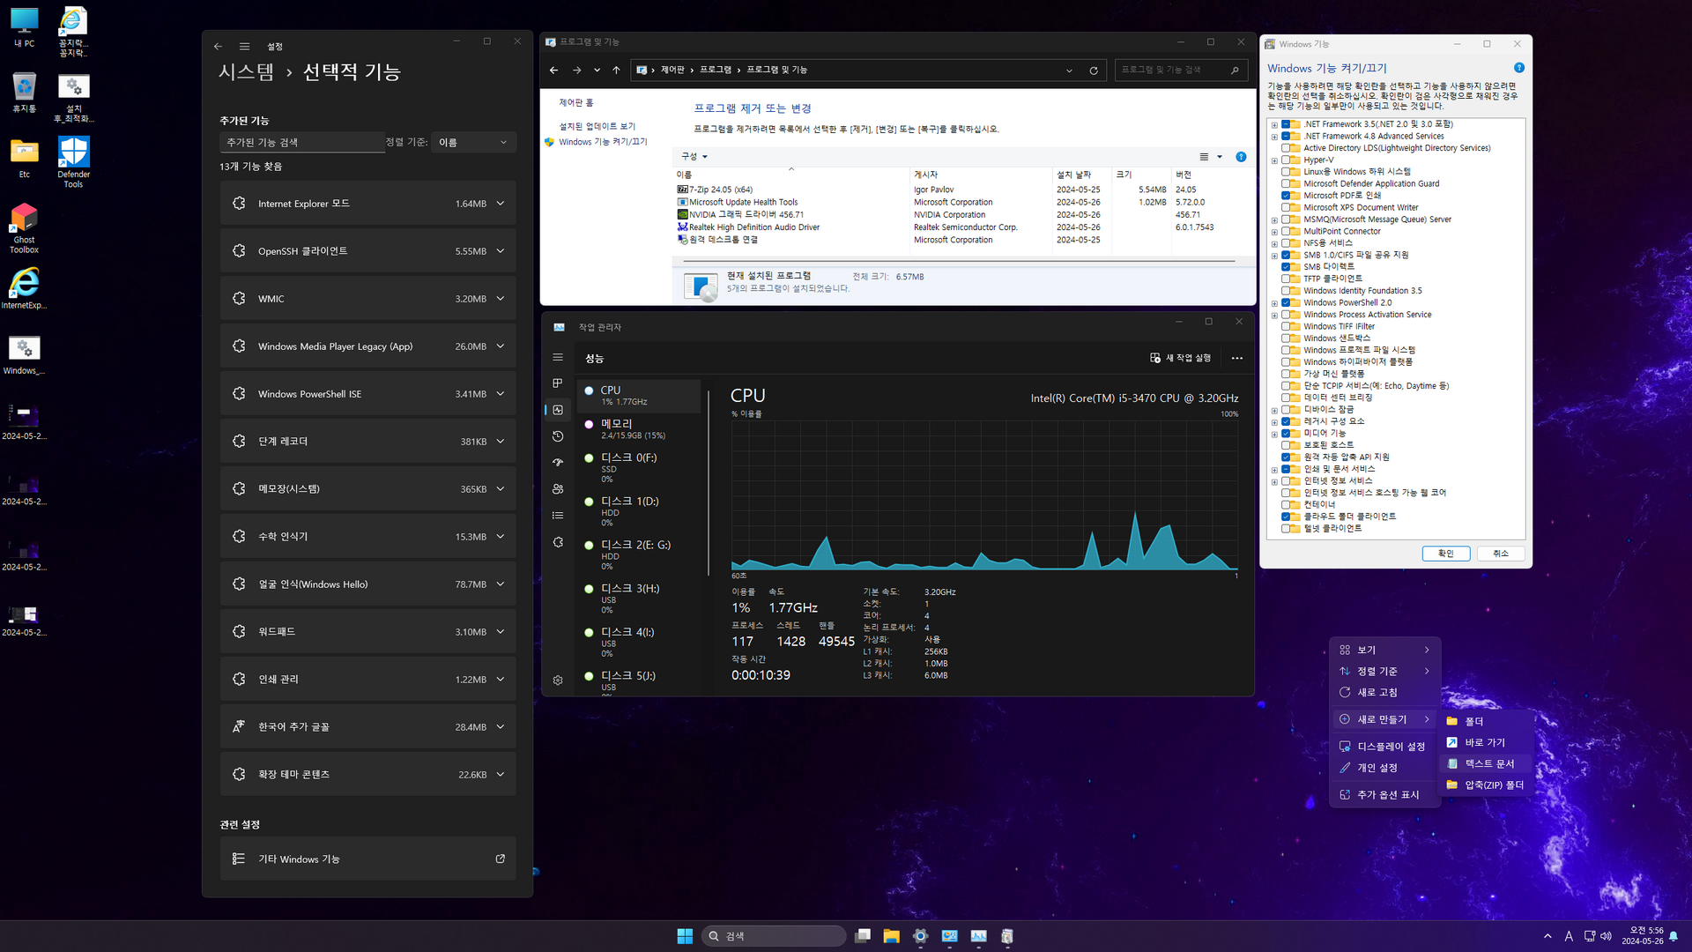Click Task Manager more options ellipsis

(x=1236, y=358)
